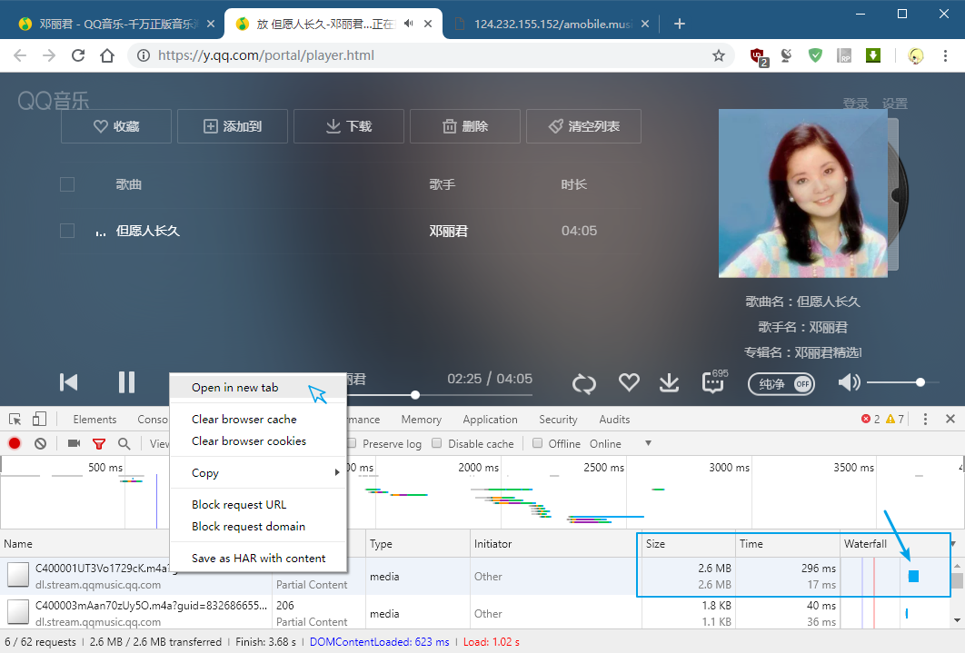The height and width of the screenshot is (653, 965).
Task: Choose Block request URL
Action: pyautogui.click(x=258, y=505)
